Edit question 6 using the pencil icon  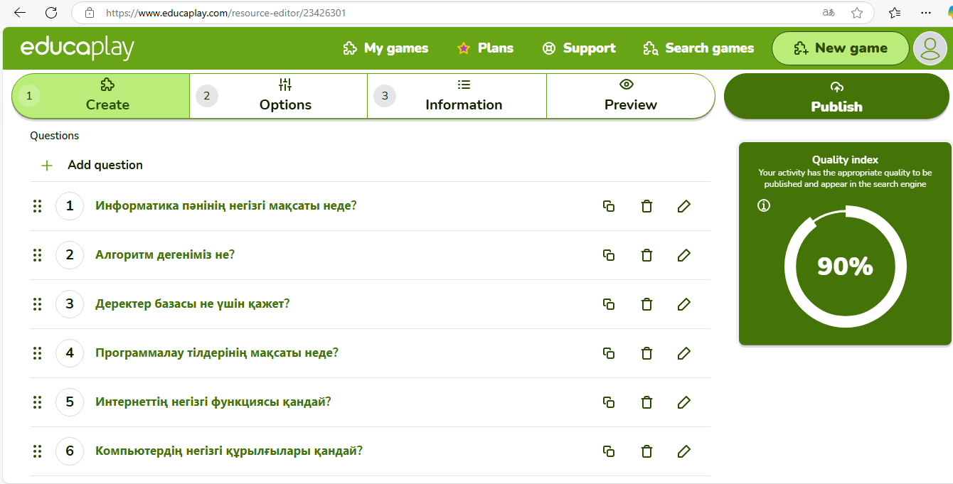(x=684, y=451)
